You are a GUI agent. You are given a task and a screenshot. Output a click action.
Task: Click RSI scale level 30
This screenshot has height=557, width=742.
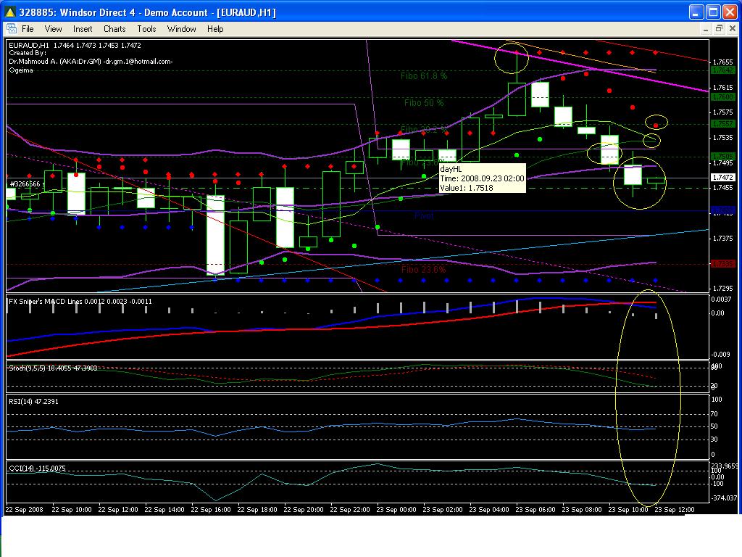[714, 439]
